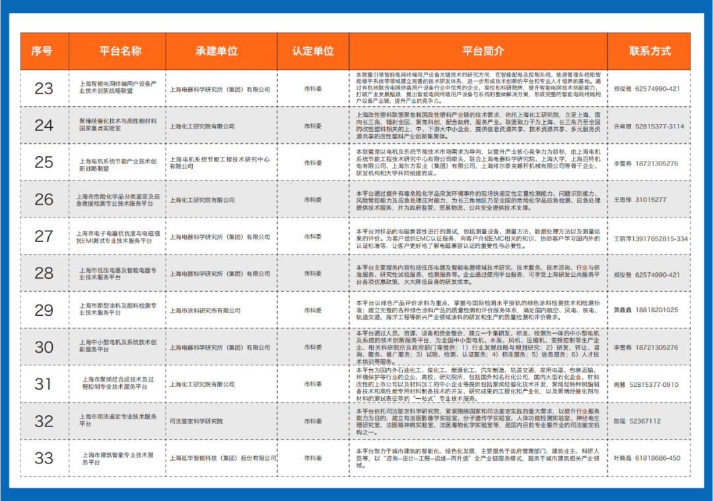Click 市科委 in row 29
713x501 pixels.
pyautogui.click(x=313, y=310)
